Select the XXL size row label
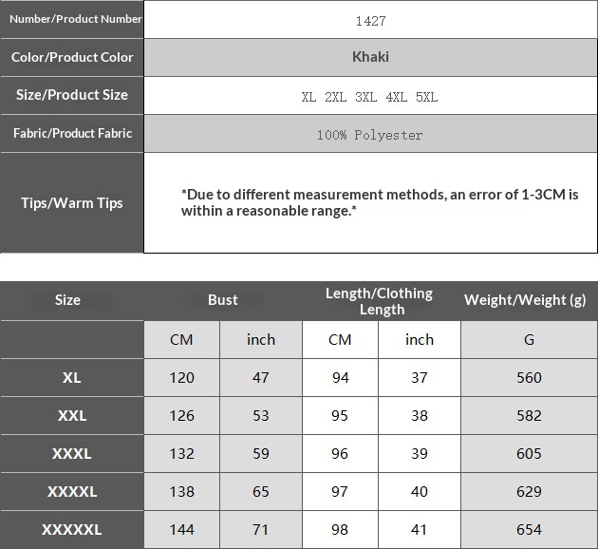Screen dimensions: 598x549 (x=72, y=416)
